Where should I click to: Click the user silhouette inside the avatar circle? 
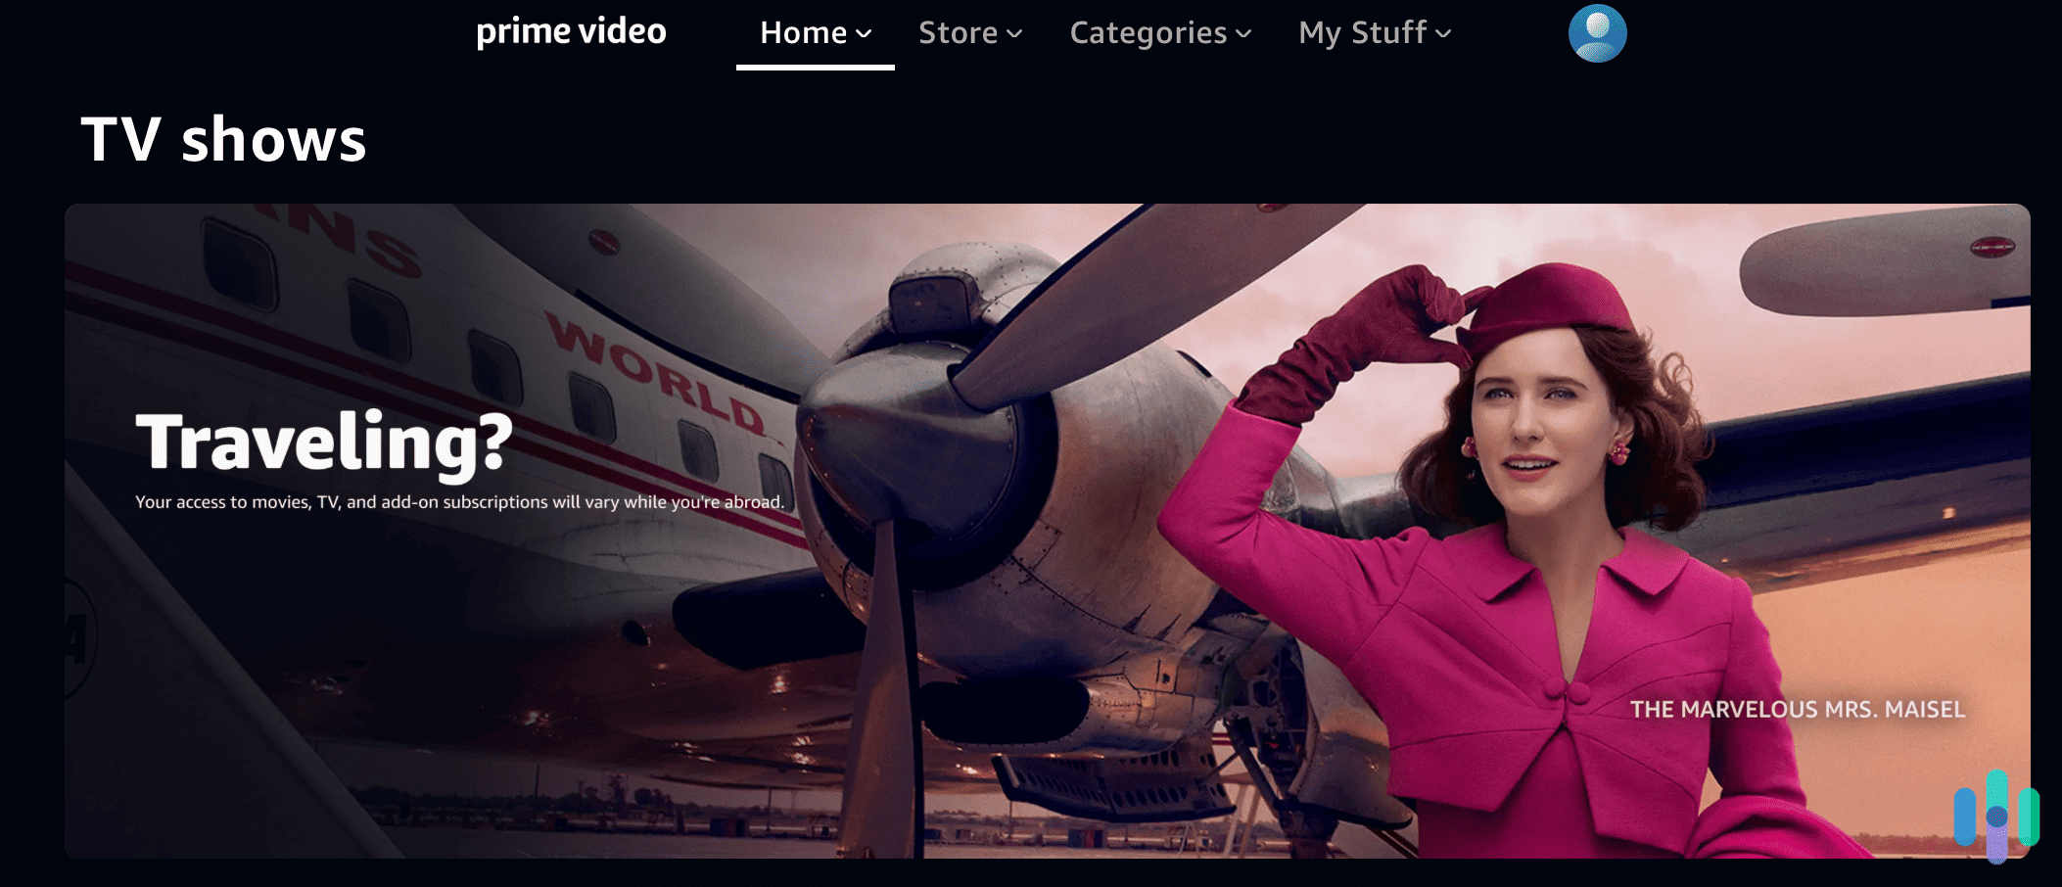click(x=1597, y=35)
